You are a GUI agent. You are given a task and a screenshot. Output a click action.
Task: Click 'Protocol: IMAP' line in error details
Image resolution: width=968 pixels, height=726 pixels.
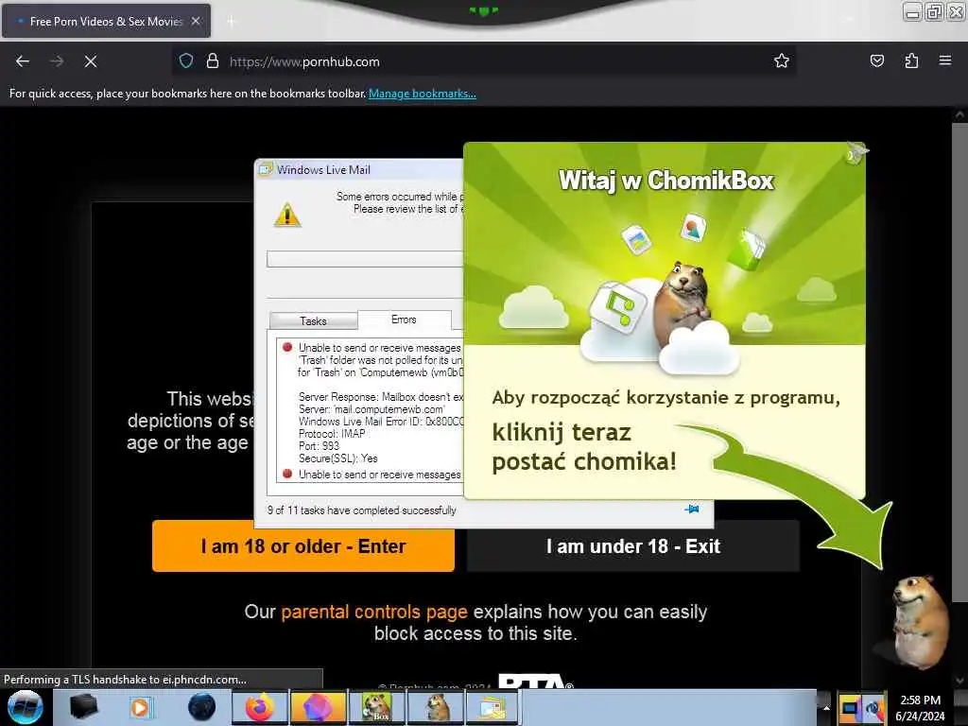coord(332,433)
